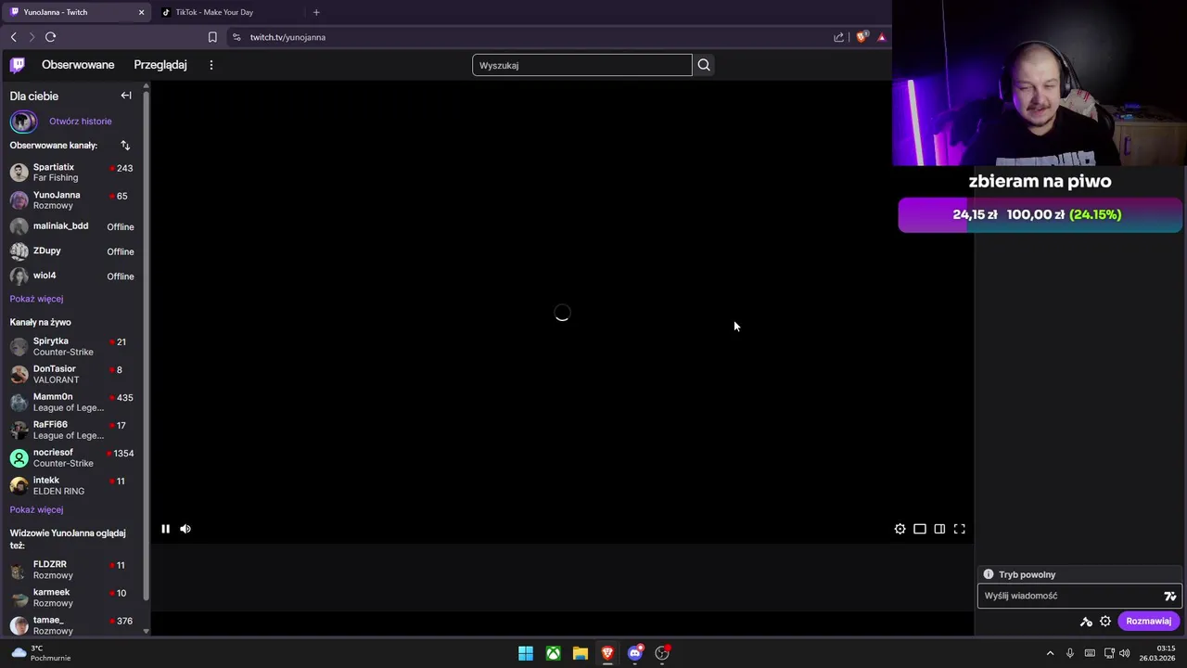
Task: Open a new browser tab
Action: [316, 12]
